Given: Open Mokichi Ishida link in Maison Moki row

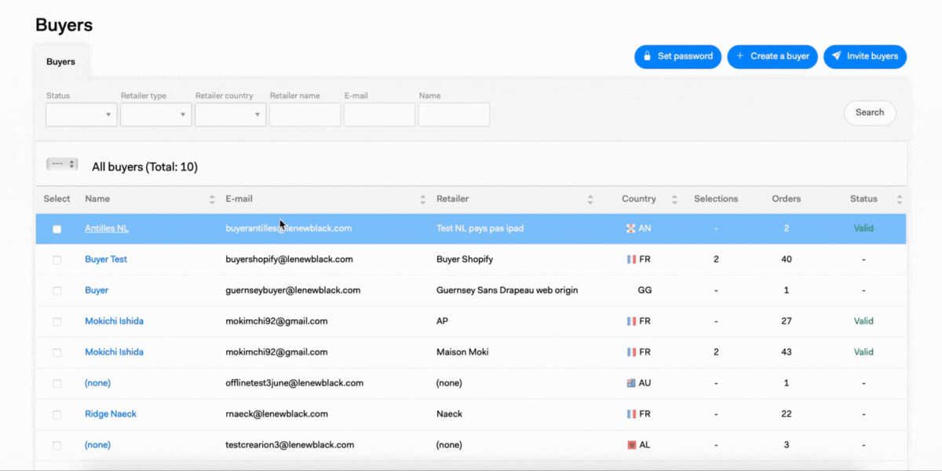Looking at the screenshot, I should point(114,352).
